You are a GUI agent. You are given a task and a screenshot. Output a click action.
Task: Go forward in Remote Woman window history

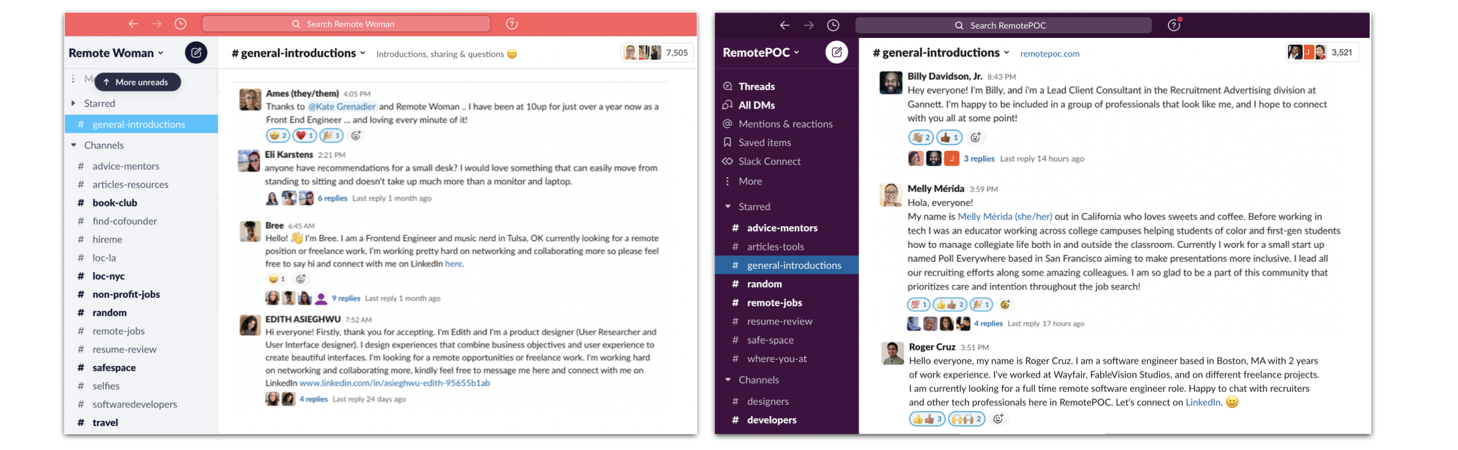(157, 24)
